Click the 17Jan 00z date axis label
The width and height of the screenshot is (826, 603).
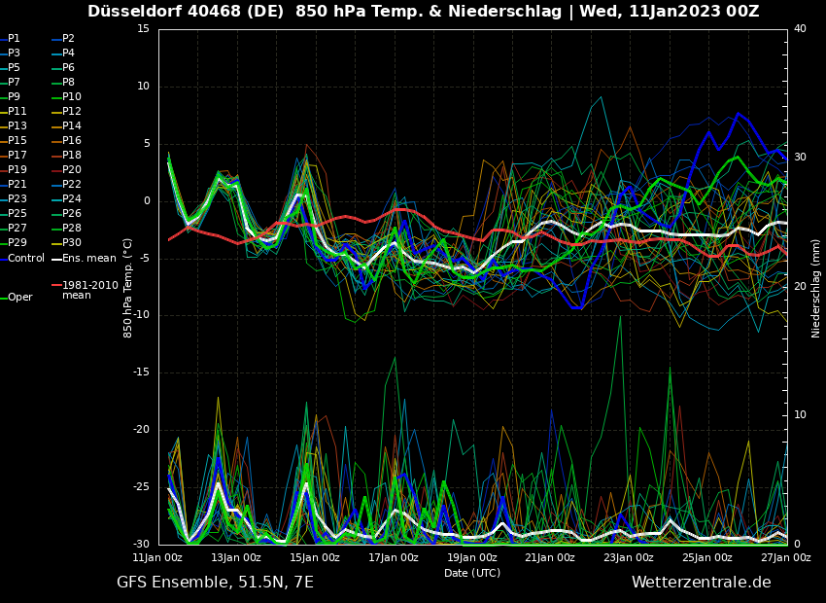[394, 558]
